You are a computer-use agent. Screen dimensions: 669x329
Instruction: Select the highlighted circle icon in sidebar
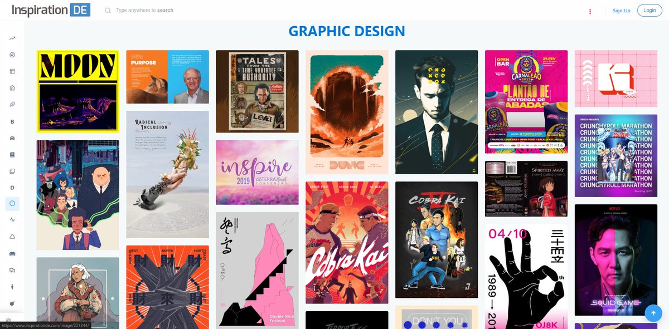(x=12, y=204)
